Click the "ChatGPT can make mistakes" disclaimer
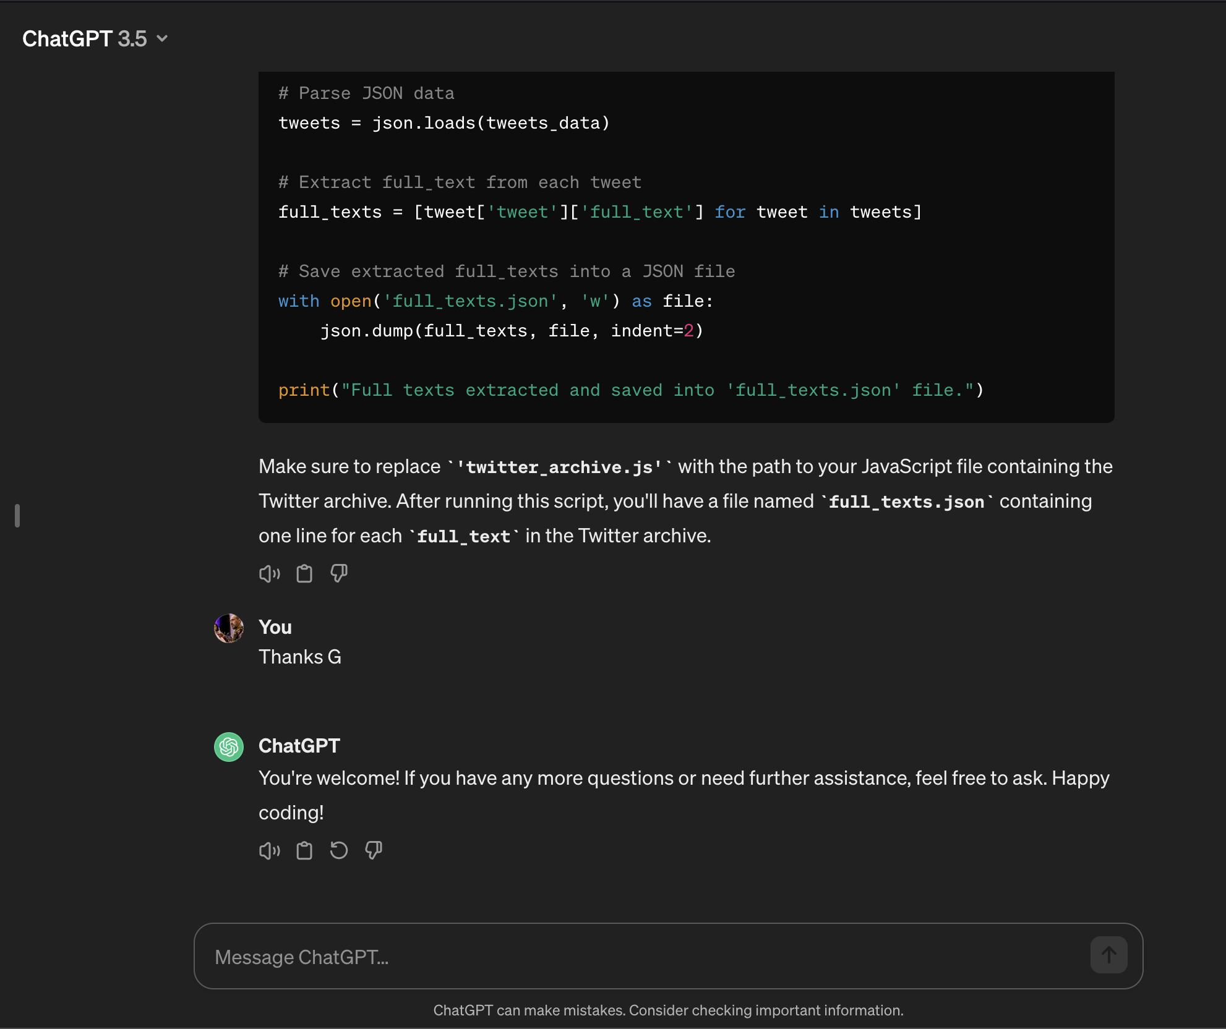This screenshot has height=1029, width=1226. pos(668,1010)
